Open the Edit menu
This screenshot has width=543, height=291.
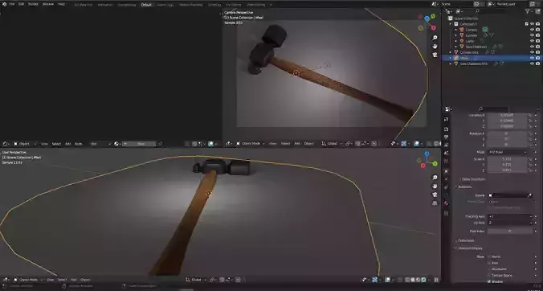[21, 4]
